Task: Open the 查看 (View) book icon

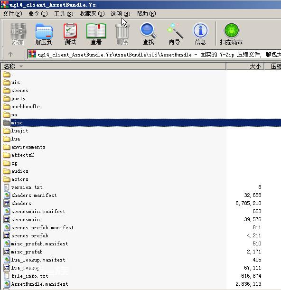Action: 96,34
